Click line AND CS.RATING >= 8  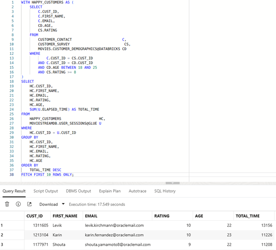tap(57, 72)
